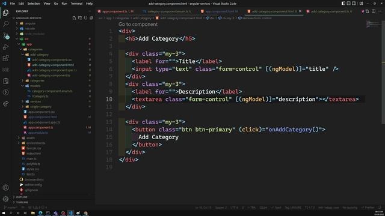This screenshot has width=385, height=216.
Task: Open Windows Start menu
Action: [x=4, y=213]
